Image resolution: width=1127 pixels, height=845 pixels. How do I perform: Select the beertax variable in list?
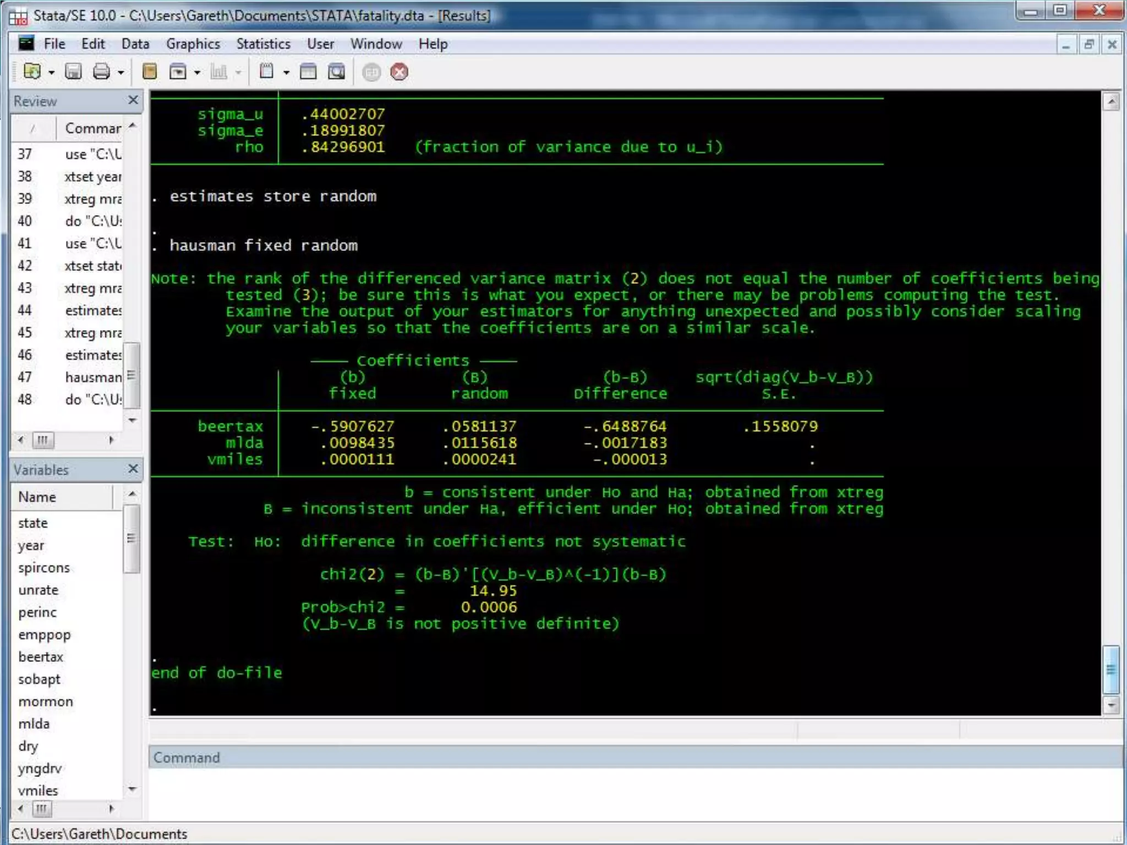[41, 657]
